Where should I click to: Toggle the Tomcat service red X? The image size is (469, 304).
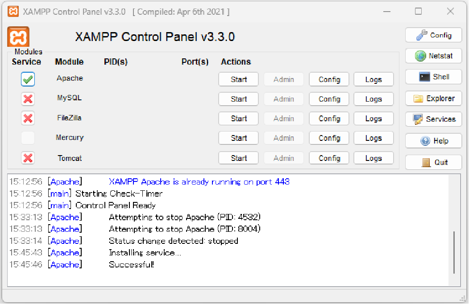[28, 158]
